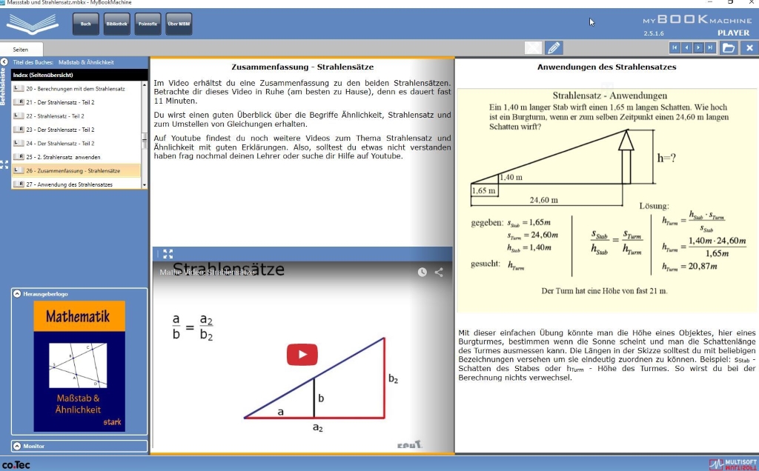Expand the video to fullscreen with arrows icon

pos(168,254)
